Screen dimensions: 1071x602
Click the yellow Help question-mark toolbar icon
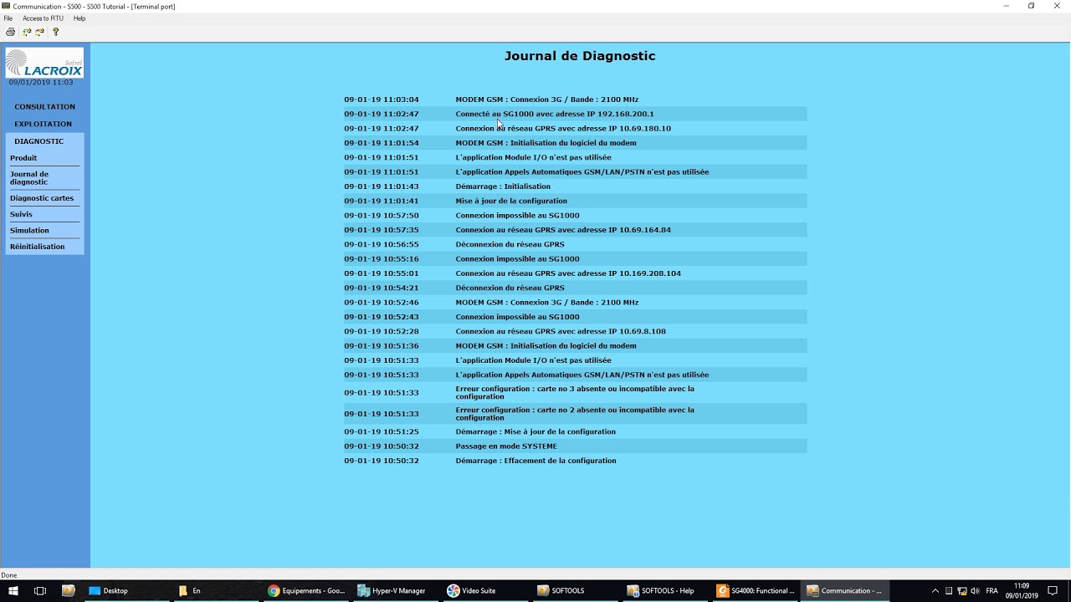56,32
